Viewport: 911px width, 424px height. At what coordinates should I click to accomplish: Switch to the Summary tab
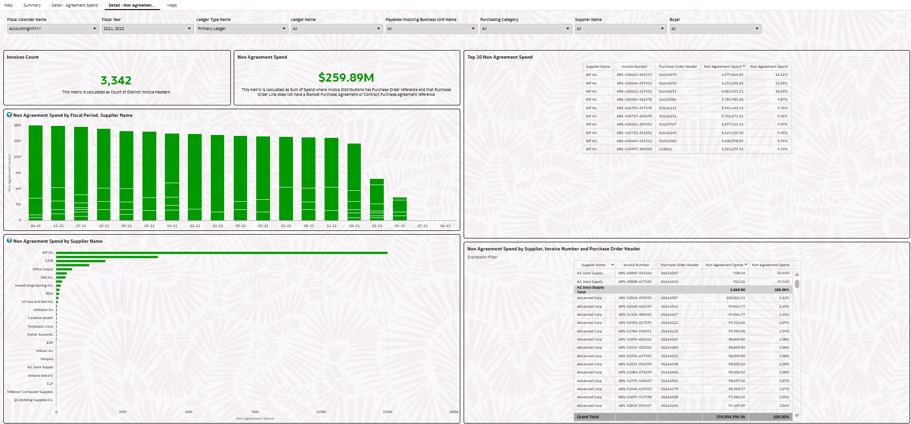pos(32,5)
